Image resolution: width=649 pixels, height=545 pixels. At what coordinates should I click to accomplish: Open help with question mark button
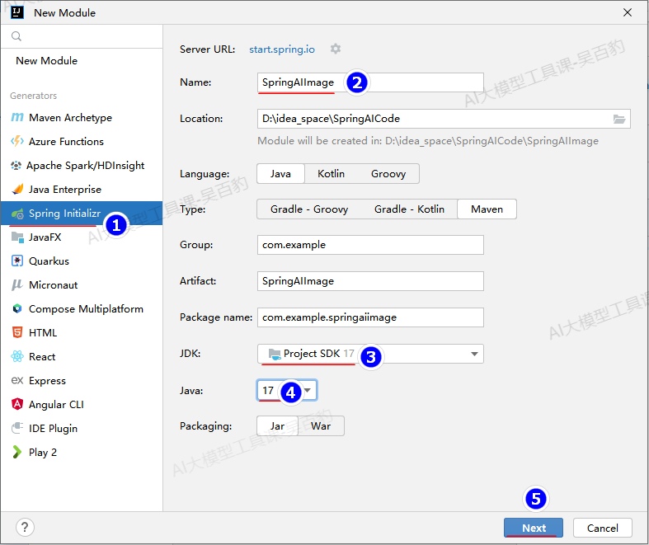25,527
